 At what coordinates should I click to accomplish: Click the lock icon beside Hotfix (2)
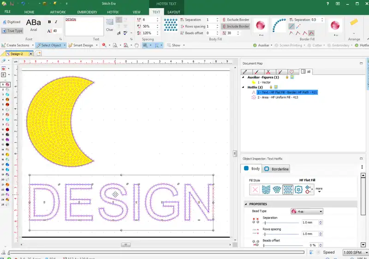click(271, 87)
